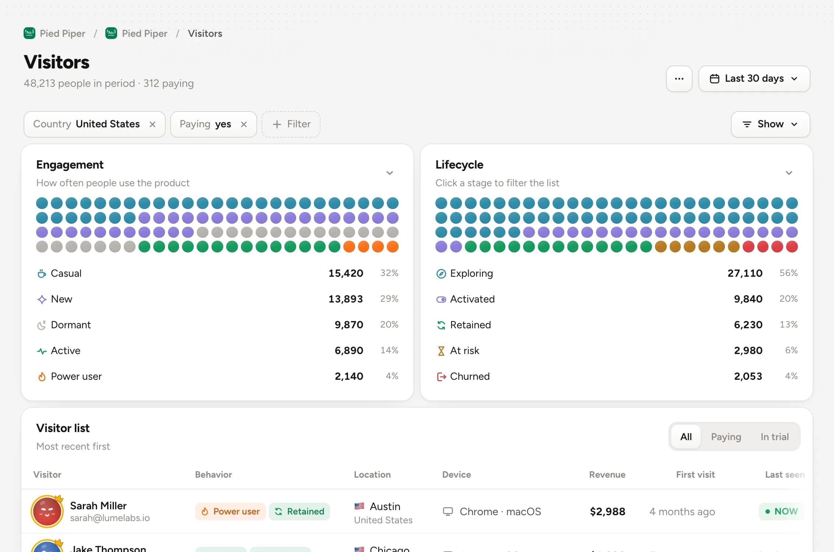Click the calendar icon in date range

point(714,79)
